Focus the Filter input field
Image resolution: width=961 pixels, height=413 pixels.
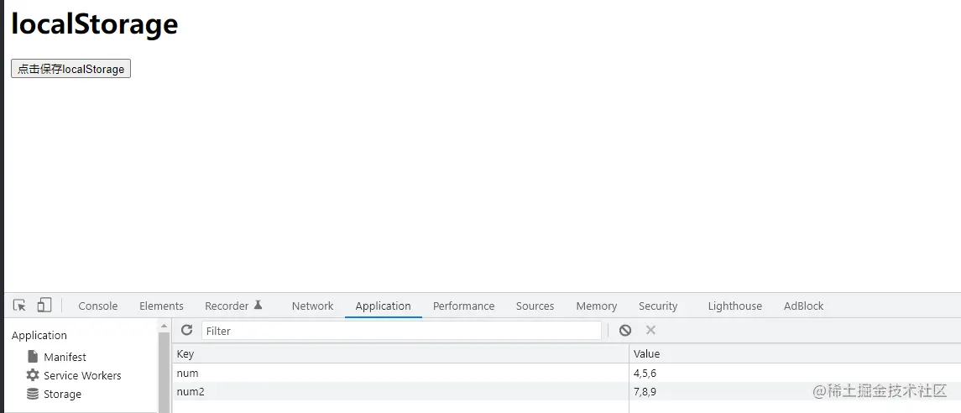[x=401, y=331]
